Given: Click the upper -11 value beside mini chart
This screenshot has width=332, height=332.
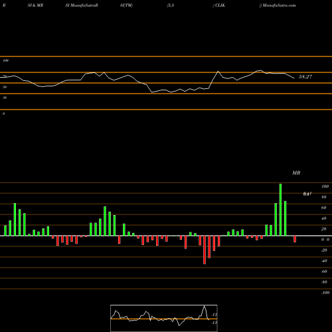Looking at the screenshot, I should coord(214,315).
